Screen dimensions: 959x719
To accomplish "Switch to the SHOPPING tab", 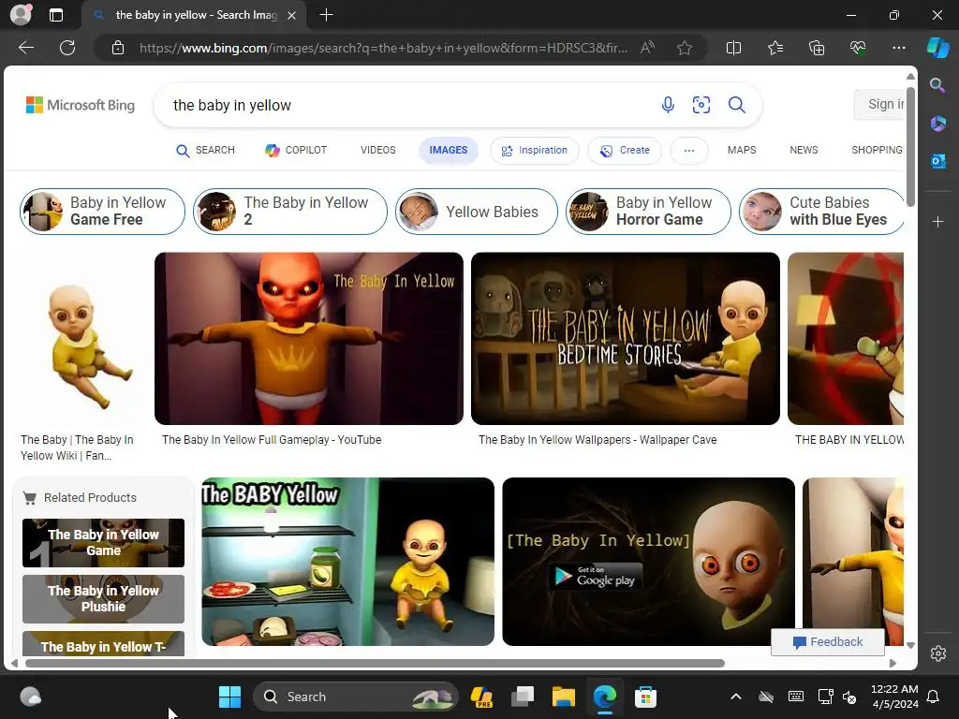I will coord(877,151).
